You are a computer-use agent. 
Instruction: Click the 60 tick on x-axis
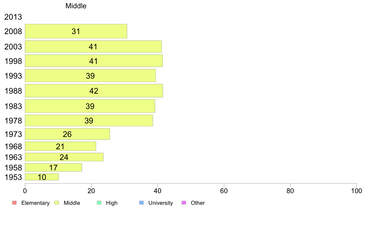tap(224, 191)
